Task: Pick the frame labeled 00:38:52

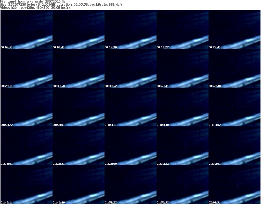Action: [x=130, y=68]
